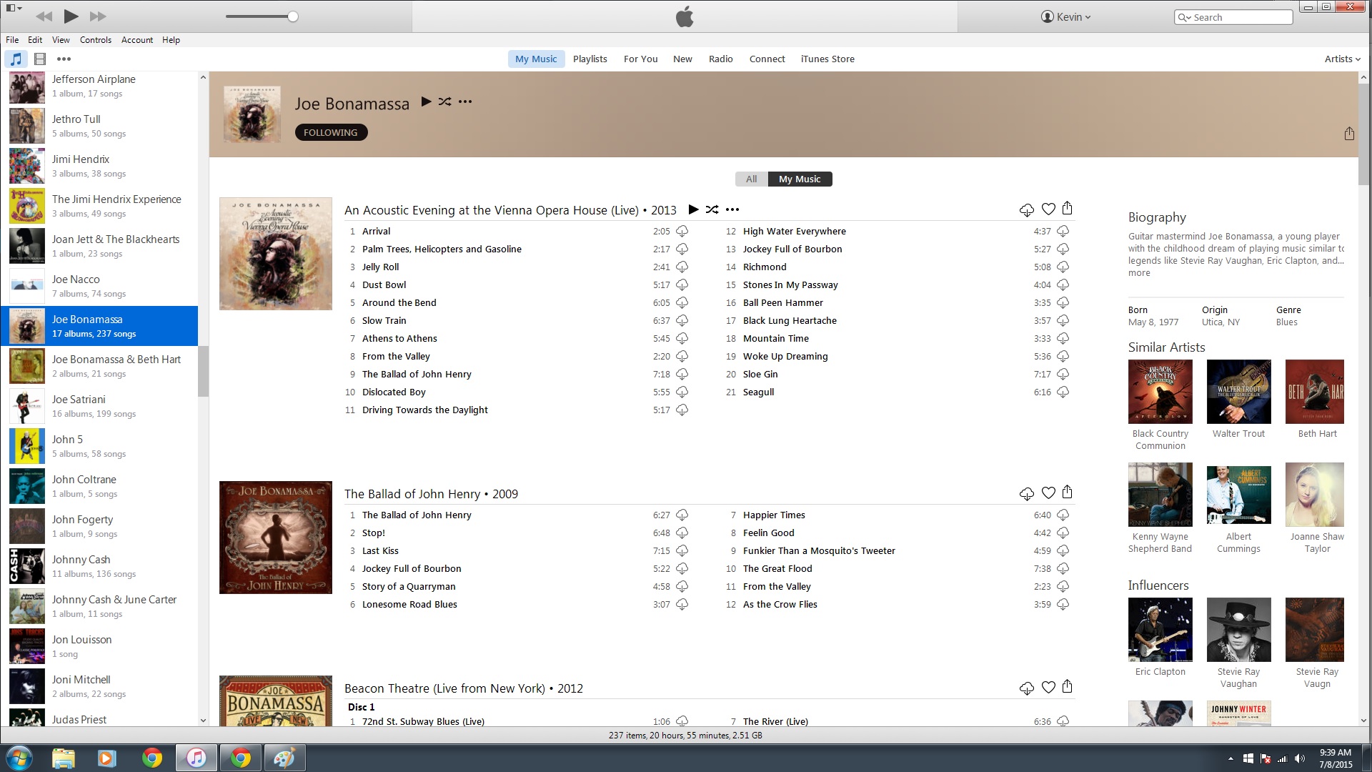Click the volume slider knob
Screen dimensions: 1372x772
click(x=292, y=16)
